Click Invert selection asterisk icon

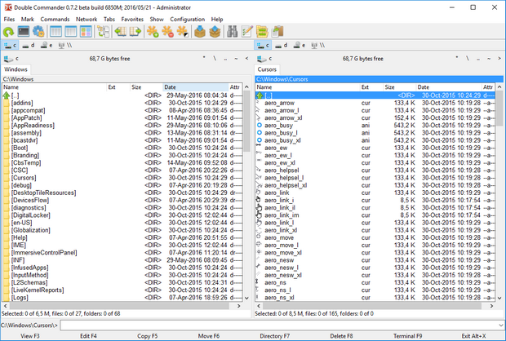click(x=183, y=32)
